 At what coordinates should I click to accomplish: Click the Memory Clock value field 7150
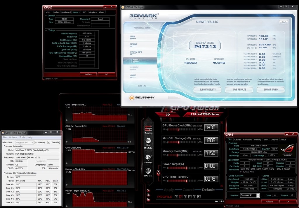211,153
